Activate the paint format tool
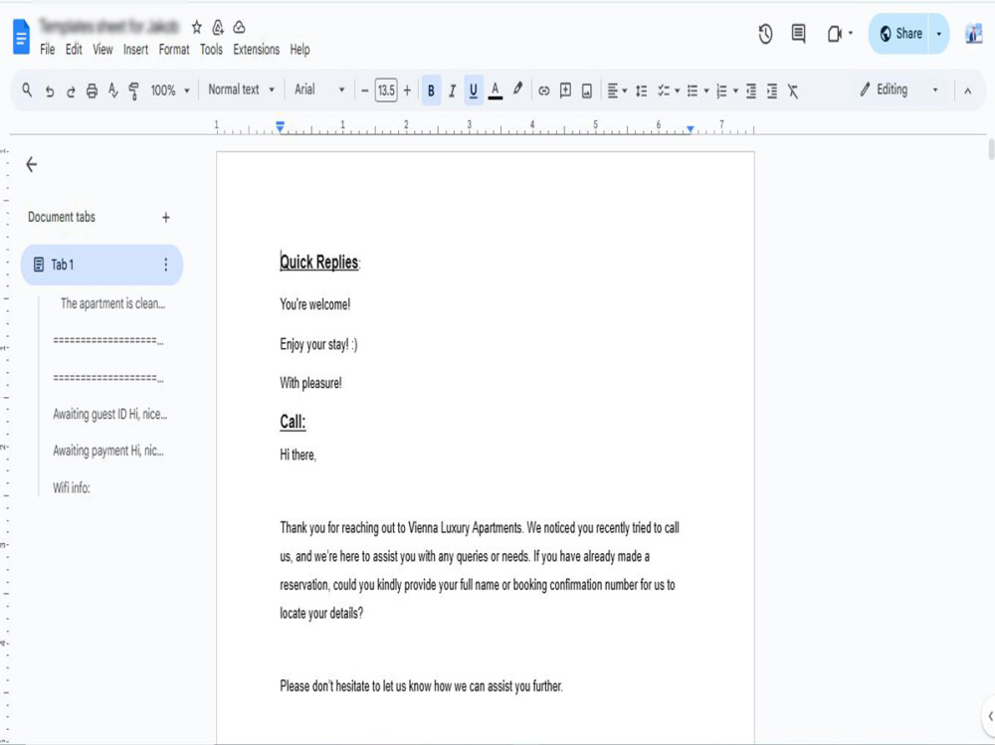 pos(134,91)
